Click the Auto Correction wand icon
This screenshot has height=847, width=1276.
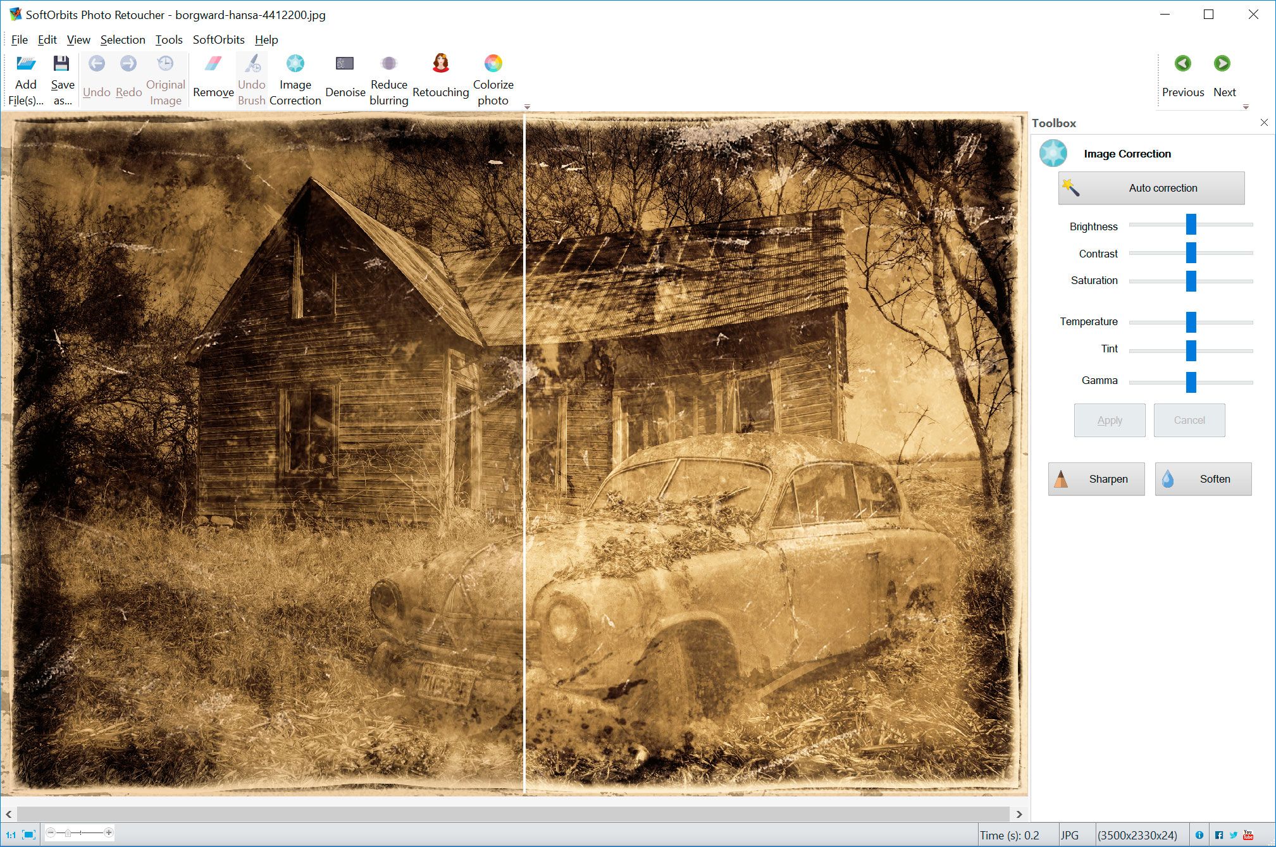(1069, 188)
